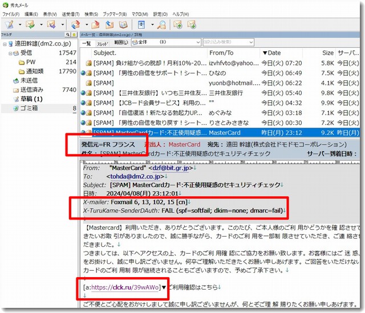365x313 pixels.
Task: Open the ブックマーク(B) menu
Action: tap(115, 14)
